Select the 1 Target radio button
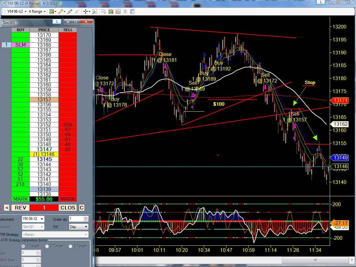 click(23, 246)
